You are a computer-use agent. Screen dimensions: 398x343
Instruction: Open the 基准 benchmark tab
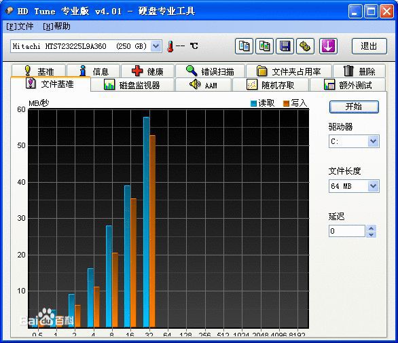[39, 71]
